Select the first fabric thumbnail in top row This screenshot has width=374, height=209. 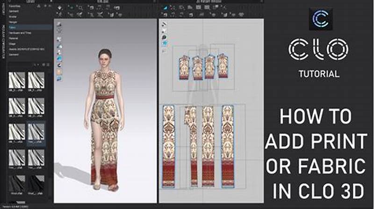17,80
